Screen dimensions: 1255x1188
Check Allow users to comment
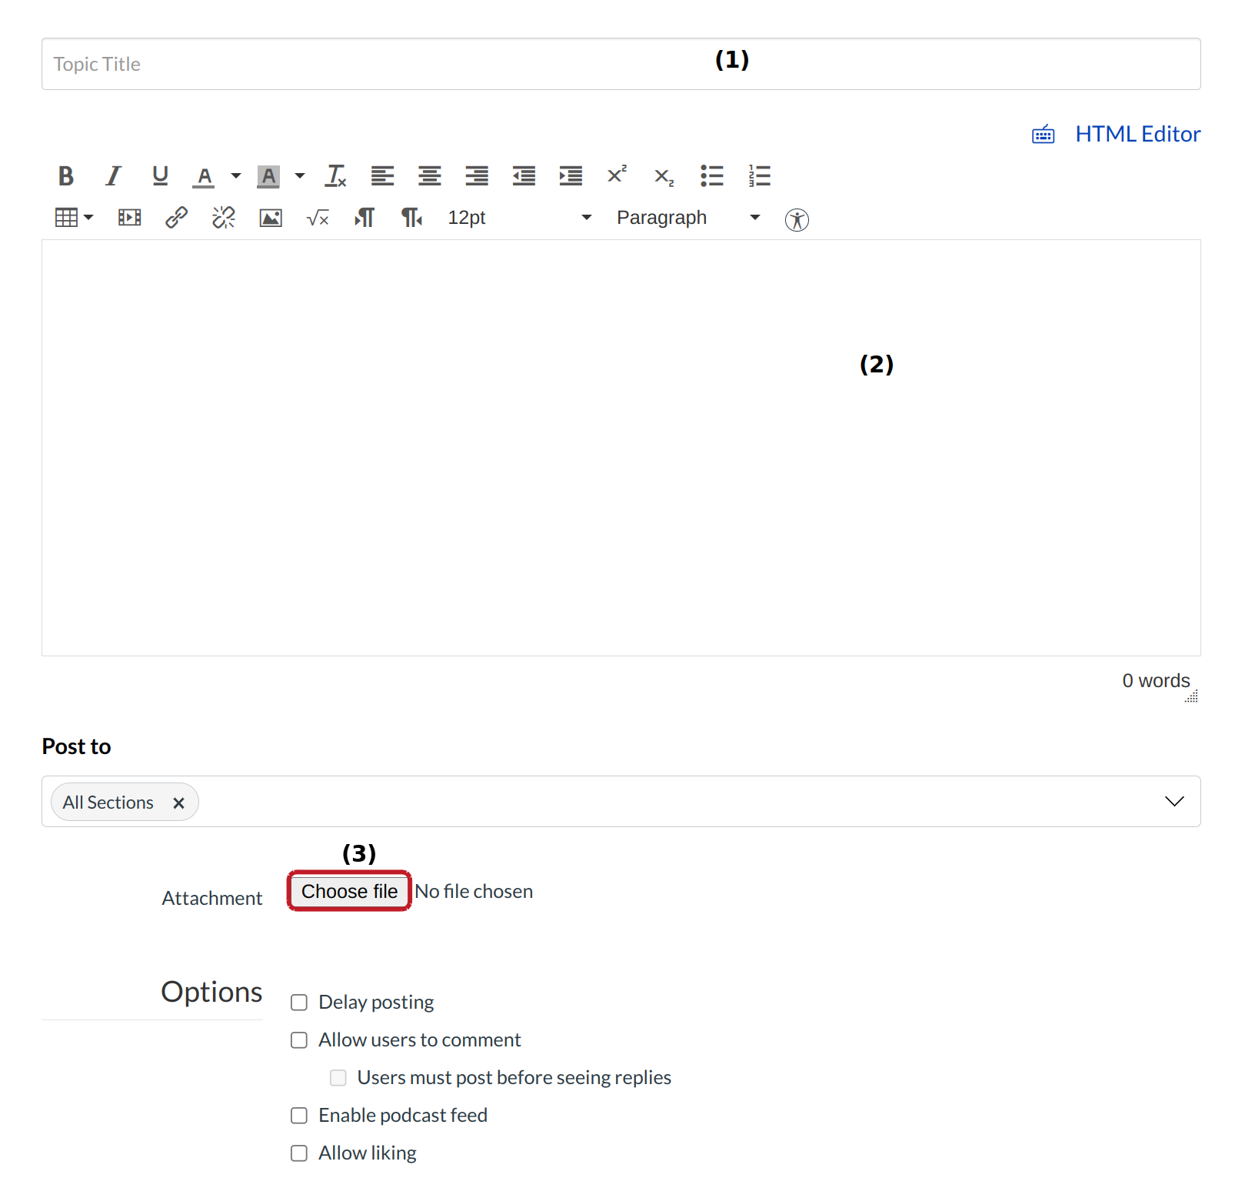pyautogui.click(x=299, y=1040)
